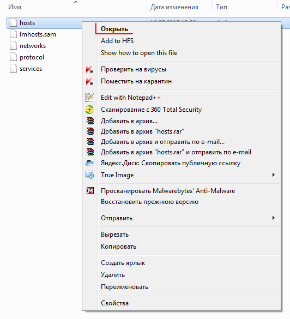Choose Удалить from the context menu
This screenshot has height=319, width=290.
coord(113,275)
